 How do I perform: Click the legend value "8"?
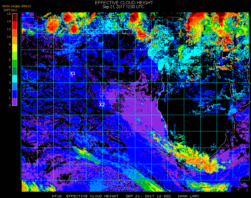click(x=10, y=44)
